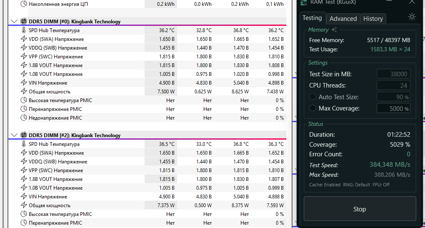
Task: Click sparkle icon beside Memory heading
Action: 334,30
